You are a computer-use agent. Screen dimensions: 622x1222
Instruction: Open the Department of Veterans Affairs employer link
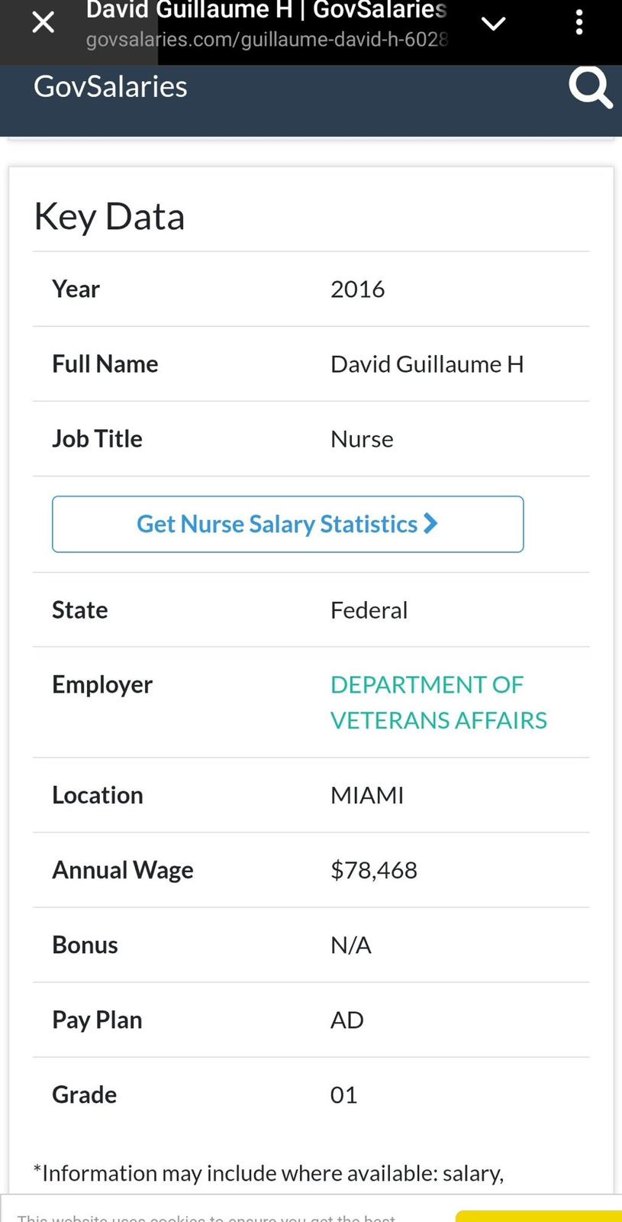tap(438, 702)
